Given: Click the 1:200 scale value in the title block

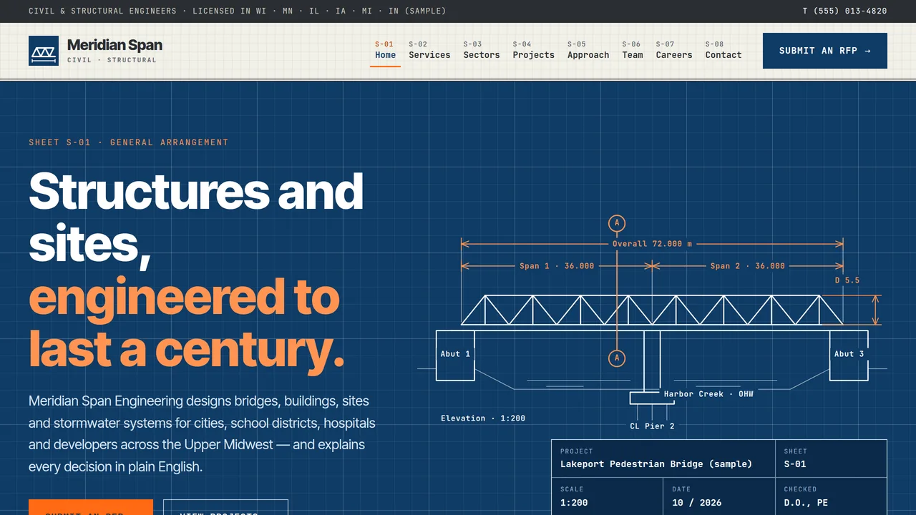Looking at the screenshot, I should click(x=574, y=503).
